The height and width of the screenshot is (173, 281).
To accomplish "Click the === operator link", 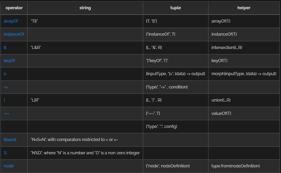I will pos(6,113).
